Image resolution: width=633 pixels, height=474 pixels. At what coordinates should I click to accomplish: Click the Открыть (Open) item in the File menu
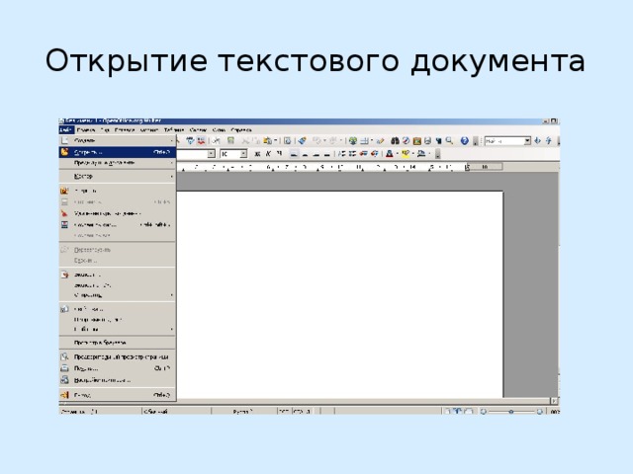(x=117, y=152)
